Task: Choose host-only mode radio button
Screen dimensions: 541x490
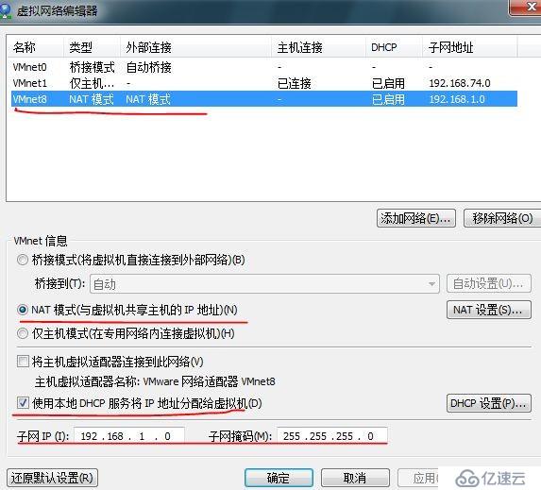Action: click(x=23, y=333)
